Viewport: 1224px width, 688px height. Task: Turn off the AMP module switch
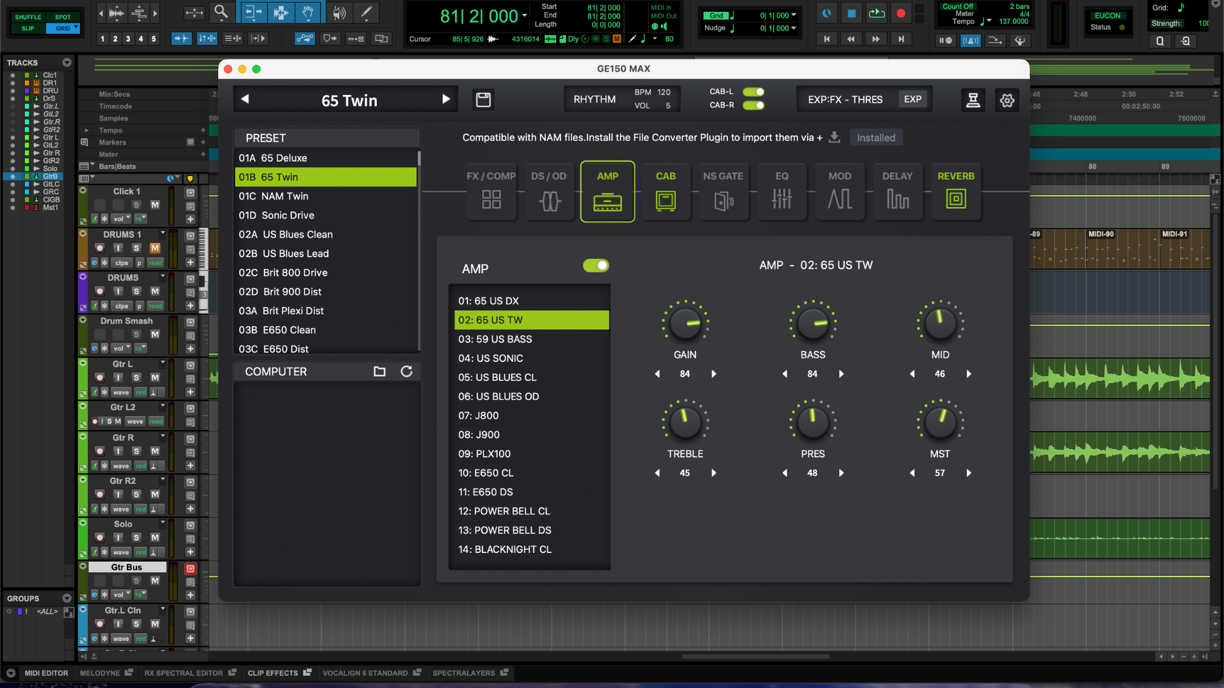click(x=595, y=266)
